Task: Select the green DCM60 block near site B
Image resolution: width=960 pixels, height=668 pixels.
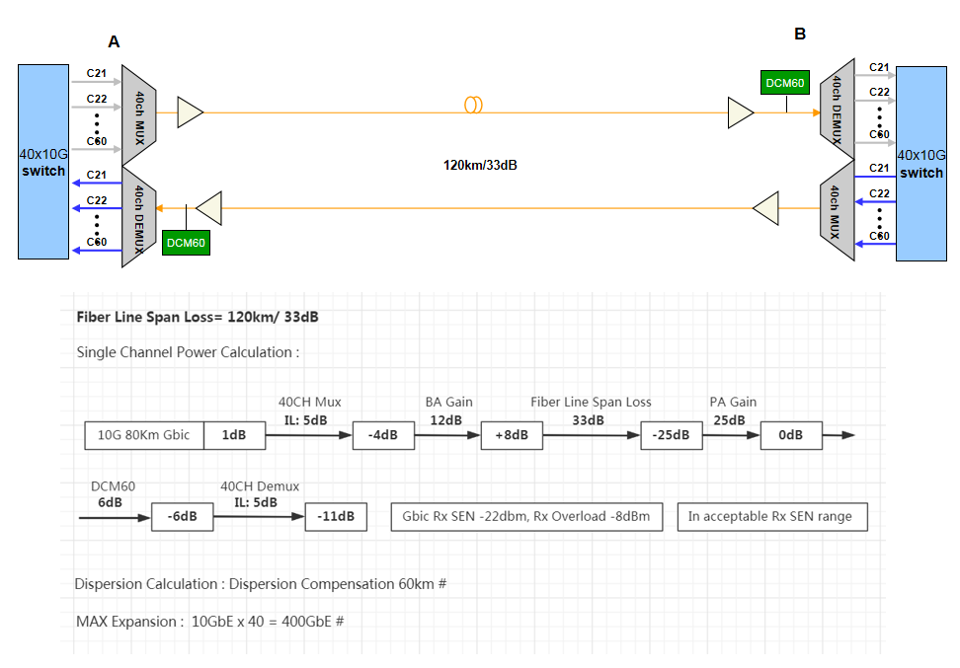Action: pyautogui.click(x=784, y=83)
